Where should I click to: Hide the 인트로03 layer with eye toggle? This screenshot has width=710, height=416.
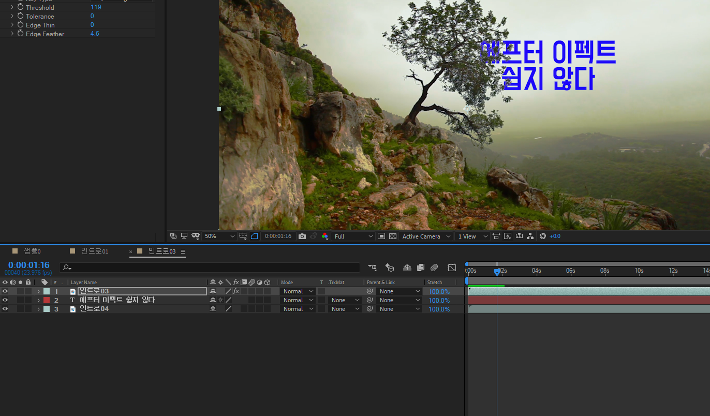coord(5,291)
